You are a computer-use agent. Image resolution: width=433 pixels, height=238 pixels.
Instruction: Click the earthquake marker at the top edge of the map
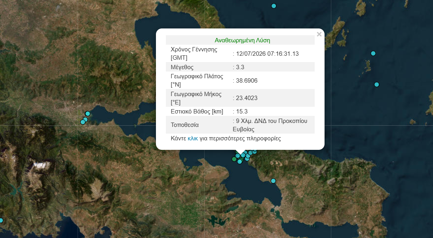click(273, 6)
